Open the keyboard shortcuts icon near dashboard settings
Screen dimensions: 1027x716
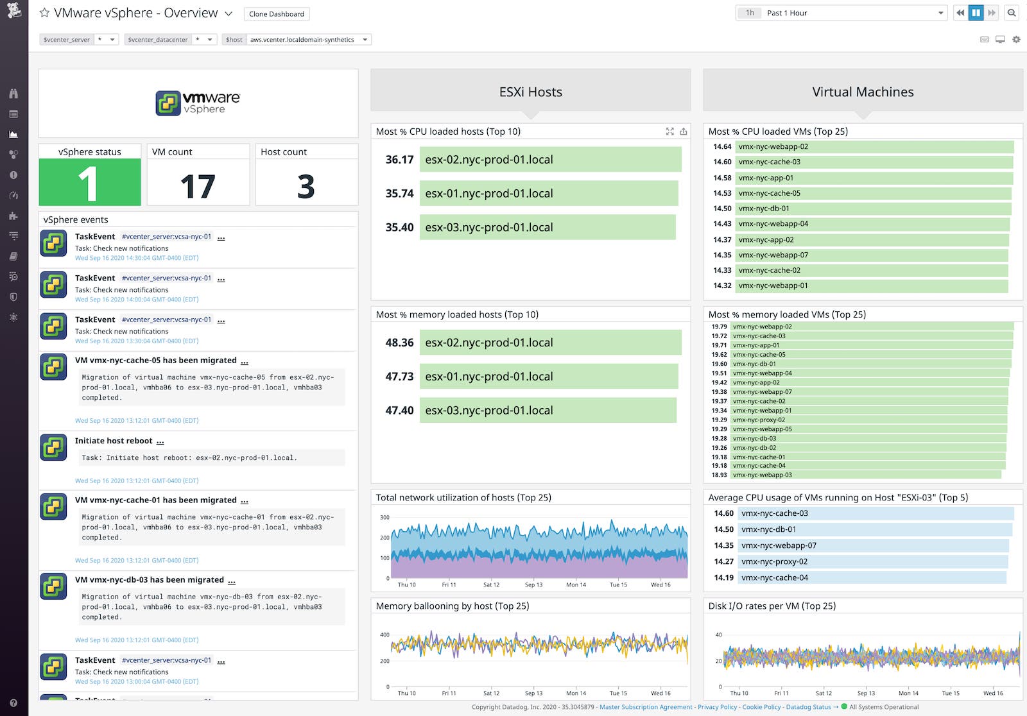[985, 39]
